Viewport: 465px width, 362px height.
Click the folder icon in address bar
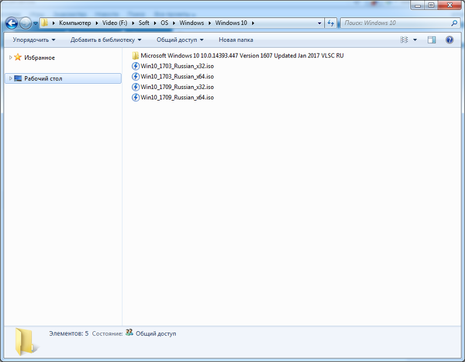45,23
